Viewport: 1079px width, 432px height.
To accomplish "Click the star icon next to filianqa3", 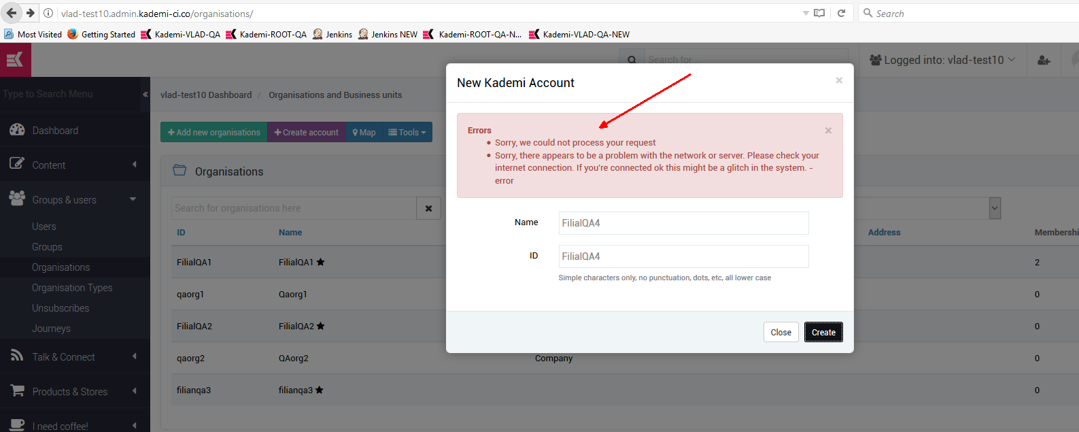I will 319,390.
